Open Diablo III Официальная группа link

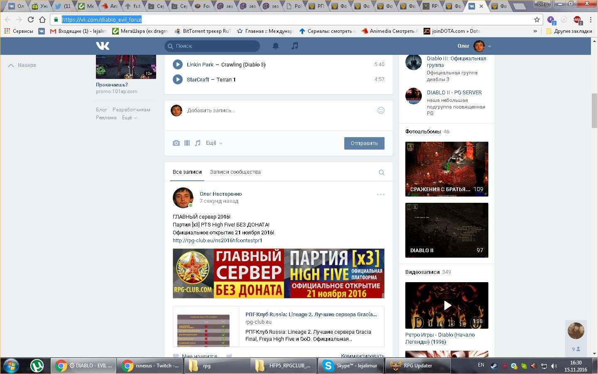456,62
